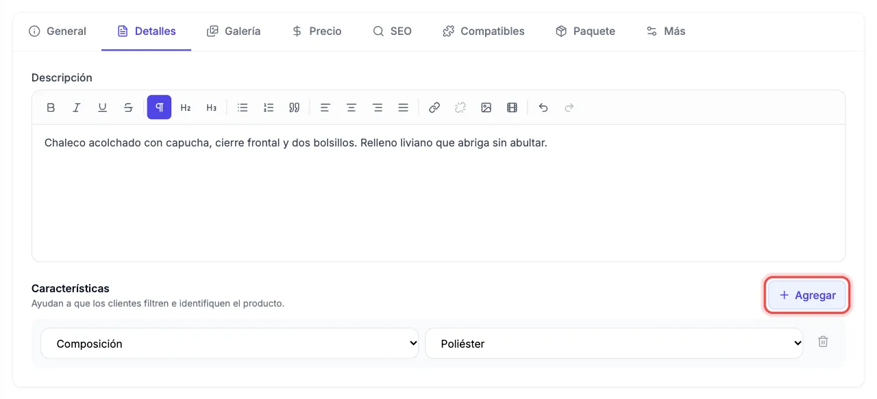Center align the text
877x399 pixels.
click(351, 107)
